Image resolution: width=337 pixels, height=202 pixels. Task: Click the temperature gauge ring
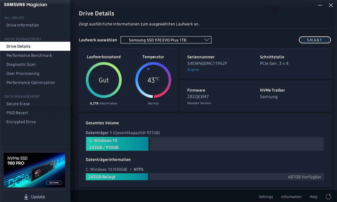153,80
